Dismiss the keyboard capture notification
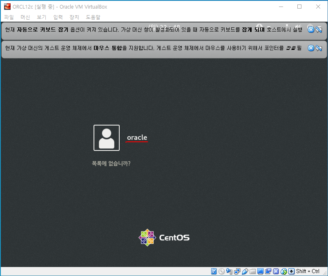Viewport: 328px width, 276px height. pyautogui.click(x=311, y=30)
